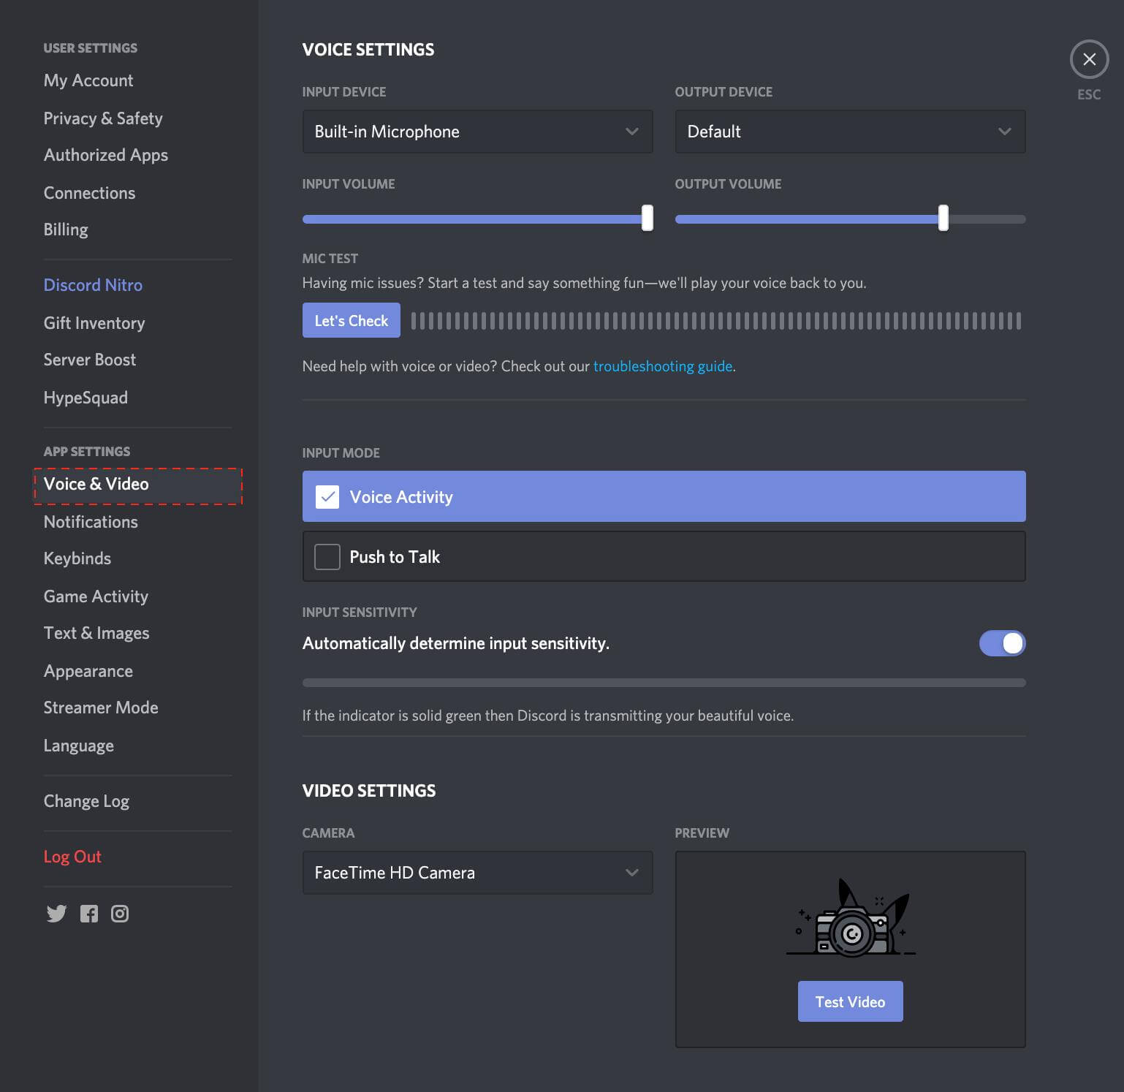Viewport: 1124px width, 1092px height.
Task: Click the Instagram icon
Action: click(x=119, y=913)
